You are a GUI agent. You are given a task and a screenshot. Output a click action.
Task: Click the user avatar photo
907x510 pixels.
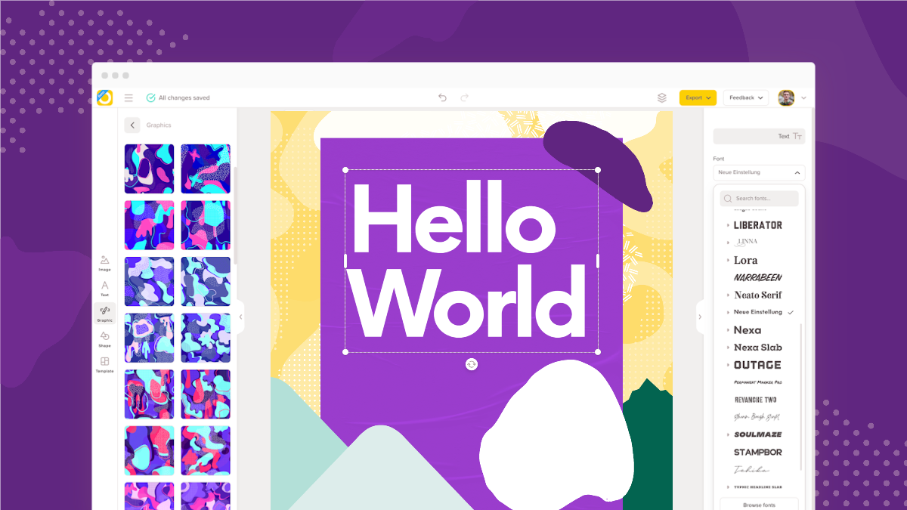point(786,97)
